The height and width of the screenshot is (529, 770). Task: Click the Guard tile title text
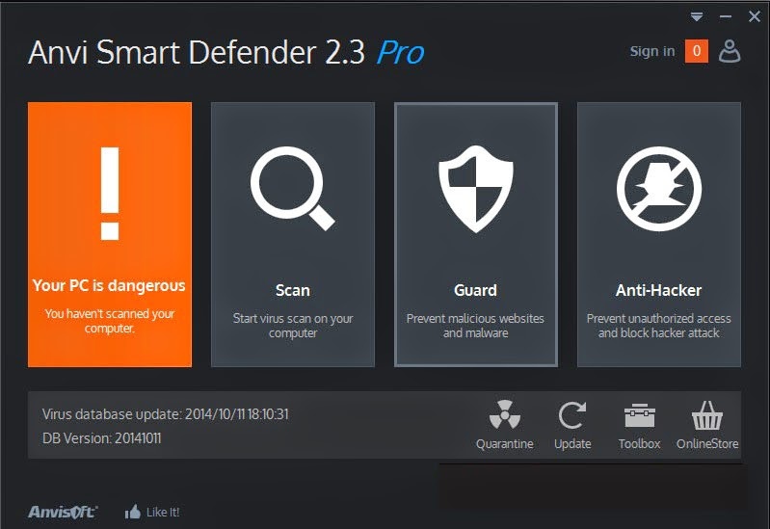pyautogui.click(x=475, y=290)
